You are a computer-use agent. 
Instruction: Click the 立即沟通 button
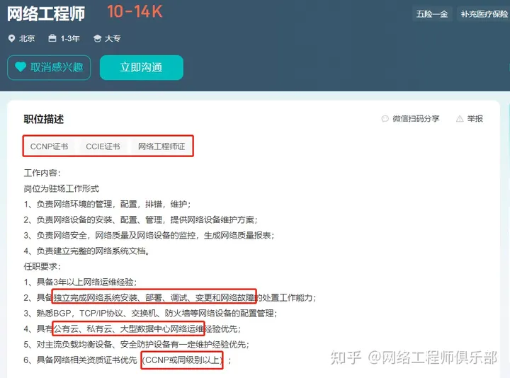142,68
